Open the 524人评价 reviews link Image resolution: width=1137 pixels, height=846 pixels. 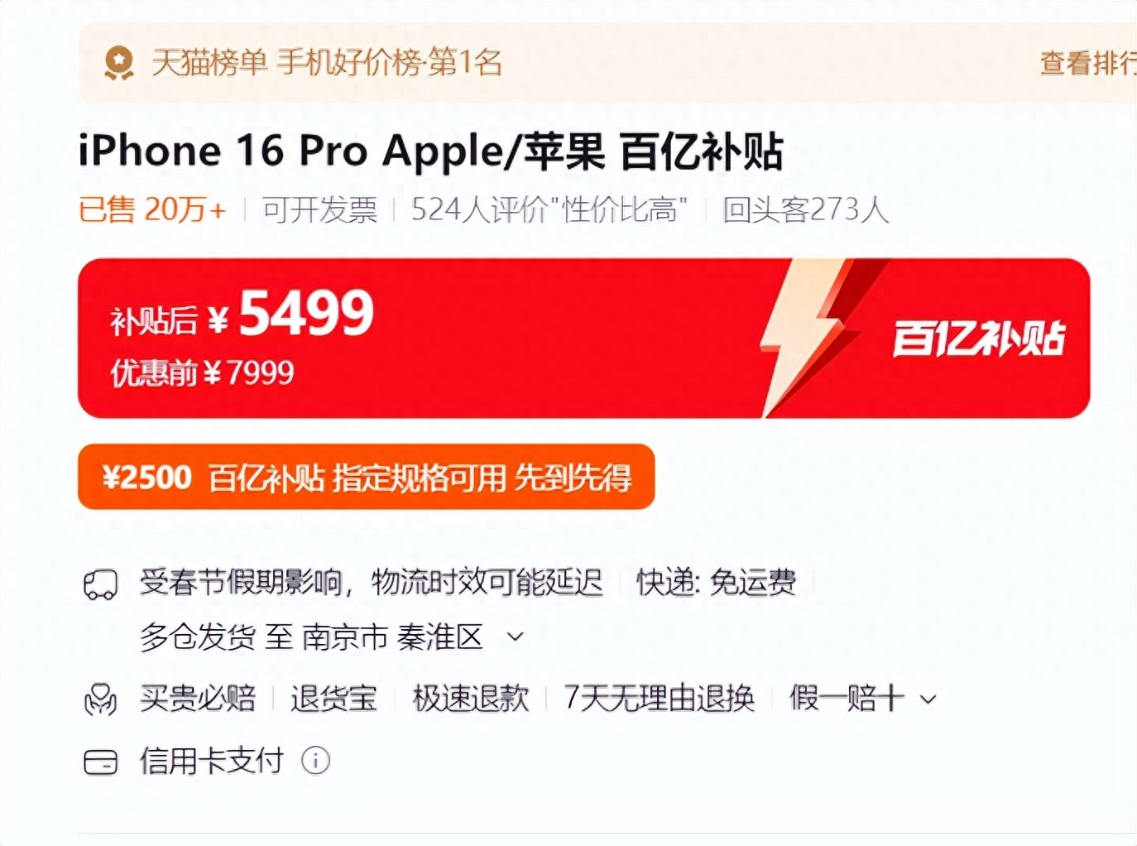[549, 210]
